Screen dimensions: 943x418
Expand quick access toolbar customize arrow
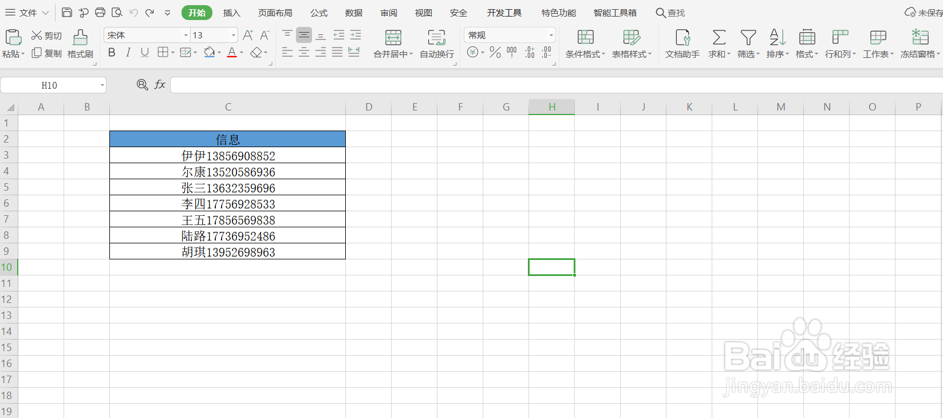pyautogui.click(x=167, y=13)
